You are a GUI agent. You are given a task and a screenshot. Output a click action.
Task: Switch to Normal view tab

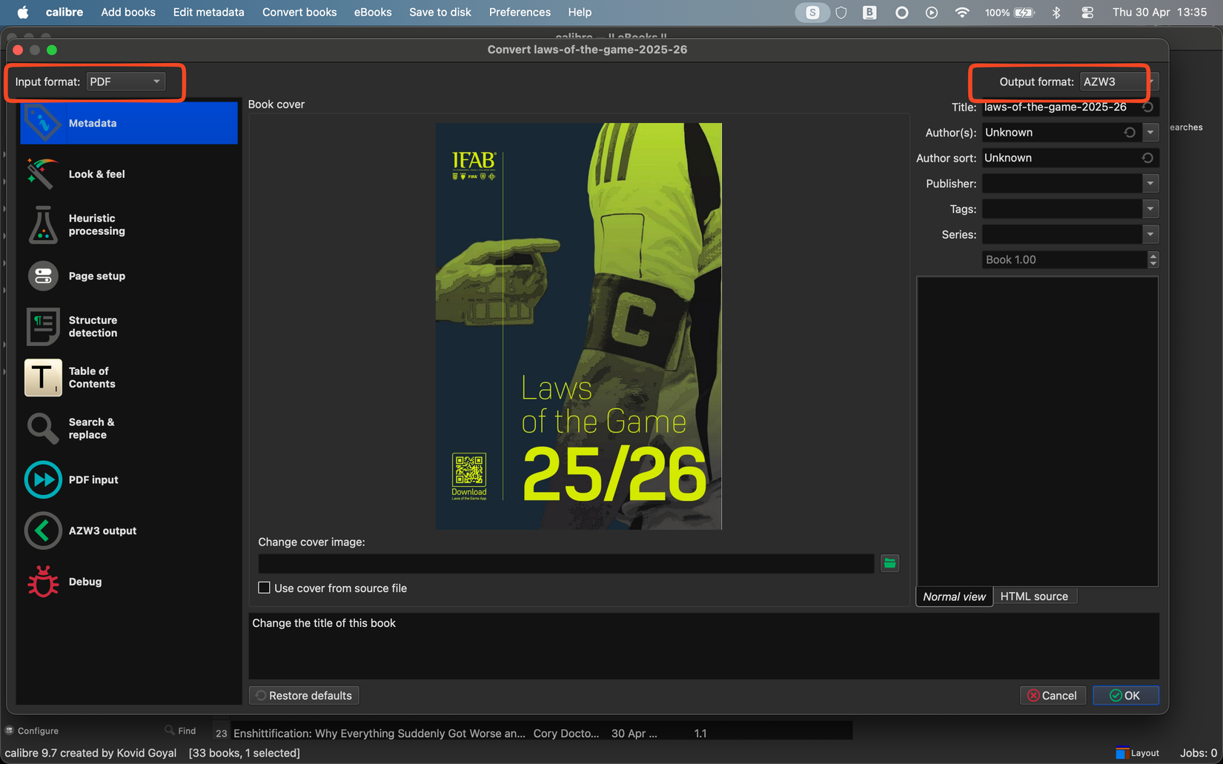coord(954,597)
